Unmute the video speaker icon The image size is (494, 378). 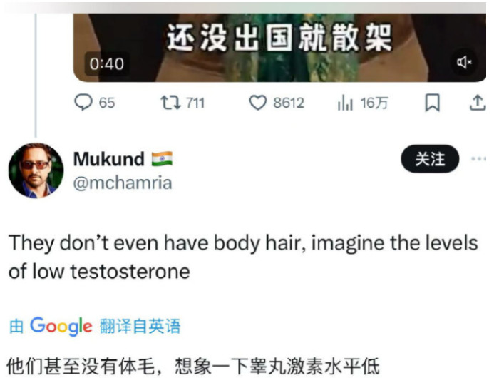pyautogui.click(x=464, y=63)
